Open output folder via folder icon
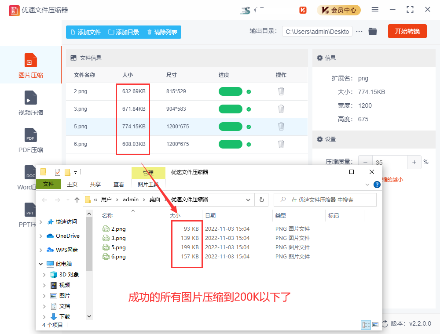Image resolution: width=440 pixels, height=334 pixels. pos(372,31)
